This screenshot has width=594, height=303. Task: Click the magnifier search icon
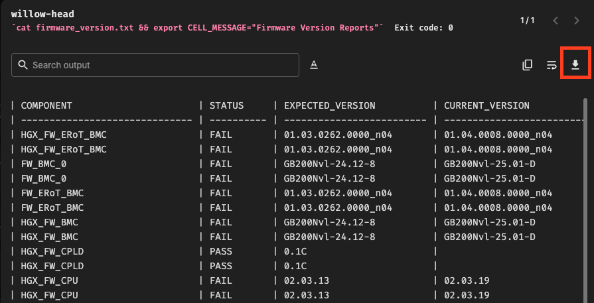[x=23, y=65]
